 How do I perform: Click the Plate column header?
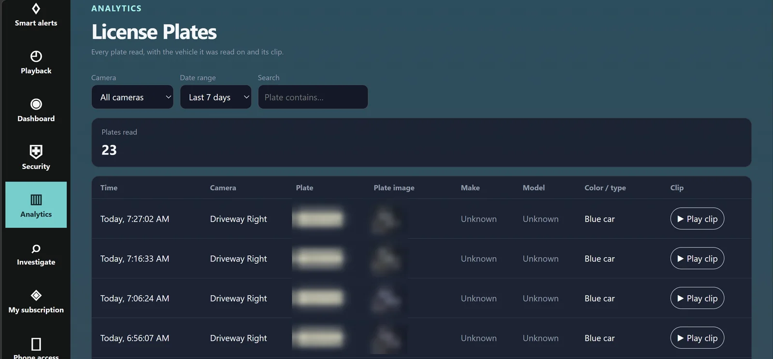[304, 188]
